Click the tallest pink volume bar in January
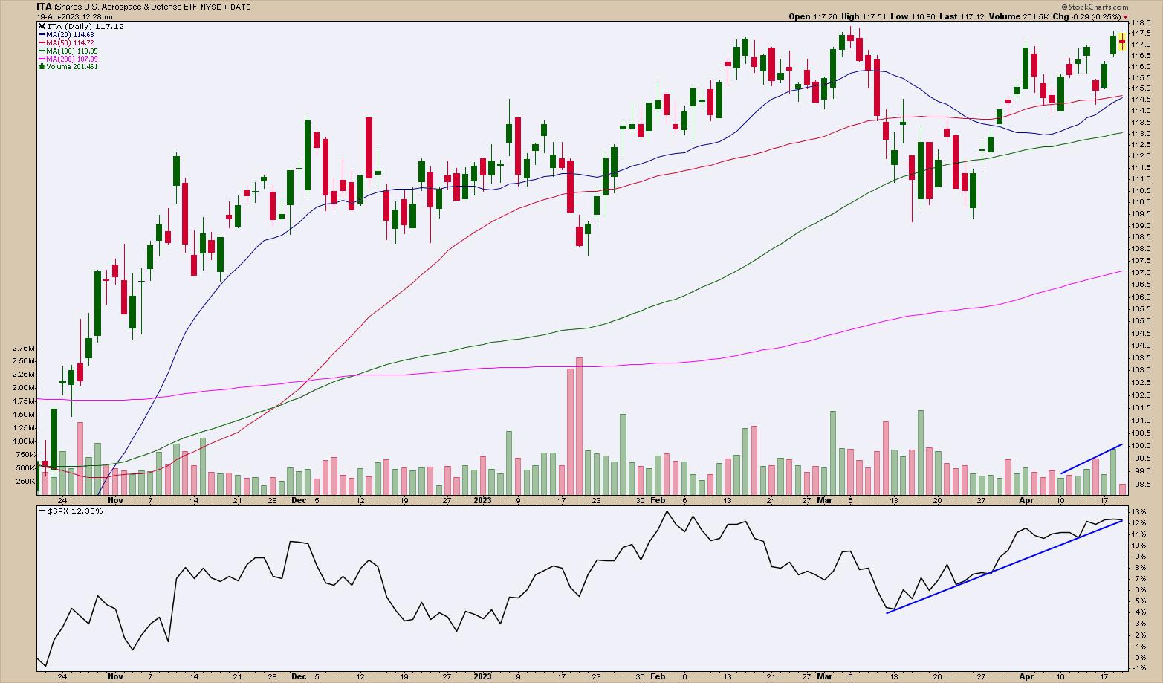The height and width of the screenshot is (683, 1163). click(579, 426)
